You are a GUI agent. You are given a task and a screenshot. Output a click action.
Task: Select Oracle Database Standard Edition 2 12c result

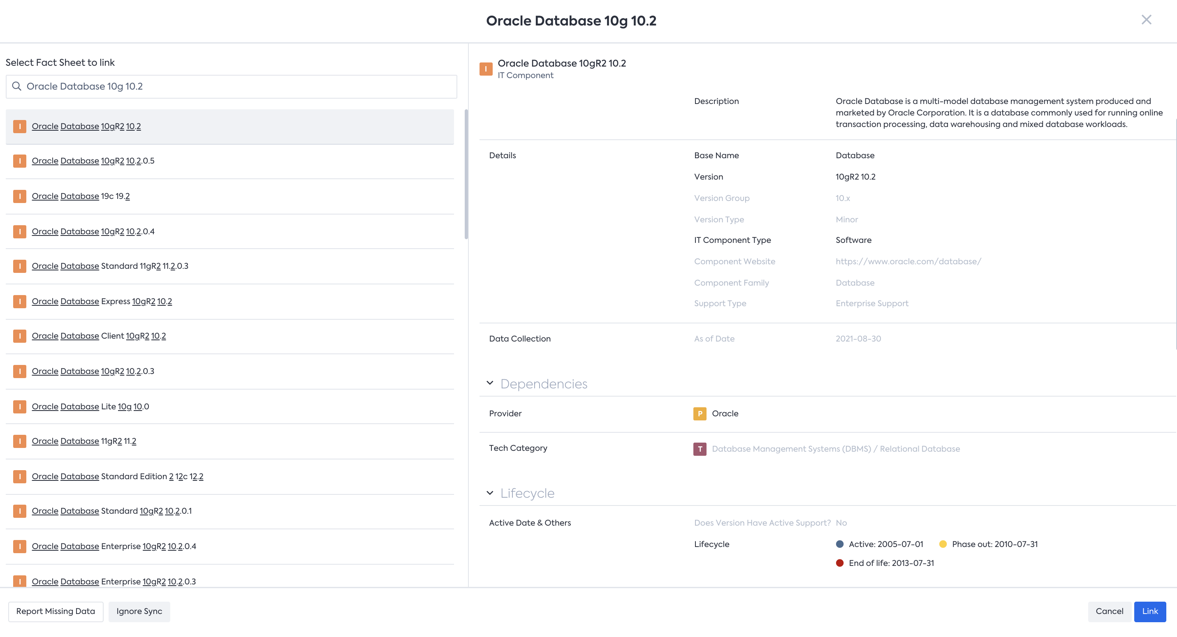[230, 476]
